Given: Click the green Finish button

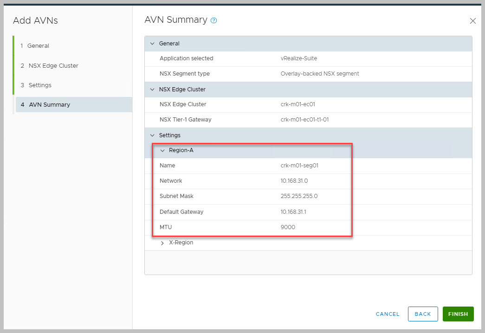Looking at the screenshot, I should point(458,314).
